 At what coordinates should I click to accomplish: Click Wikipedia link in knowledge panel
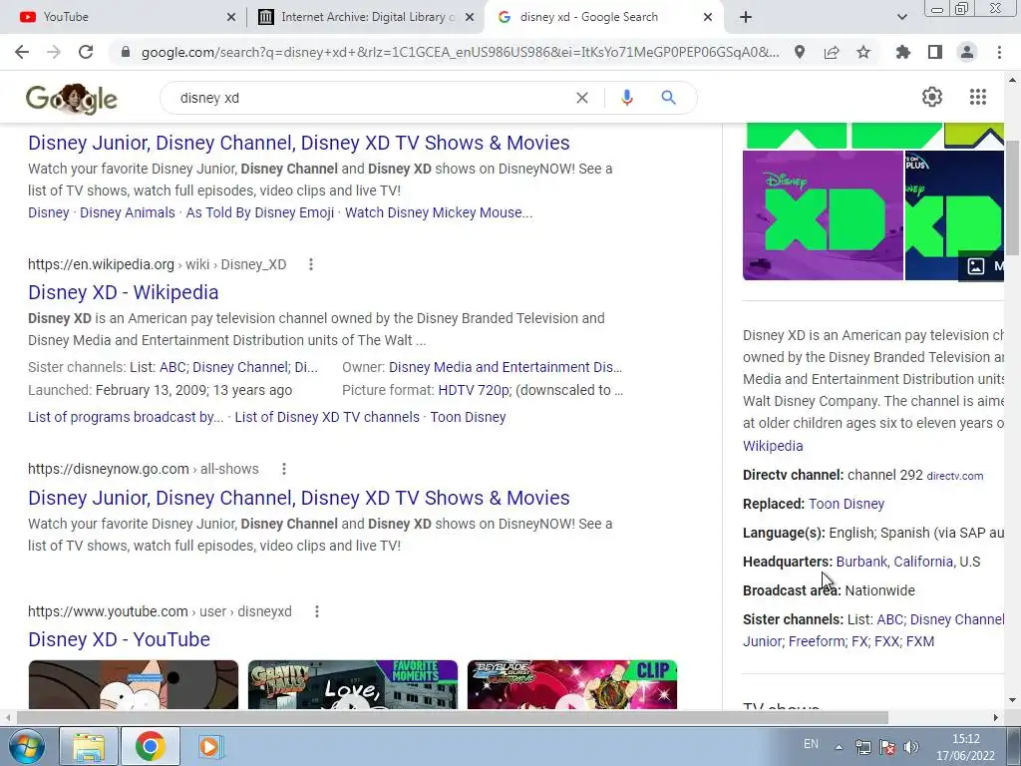773,446
